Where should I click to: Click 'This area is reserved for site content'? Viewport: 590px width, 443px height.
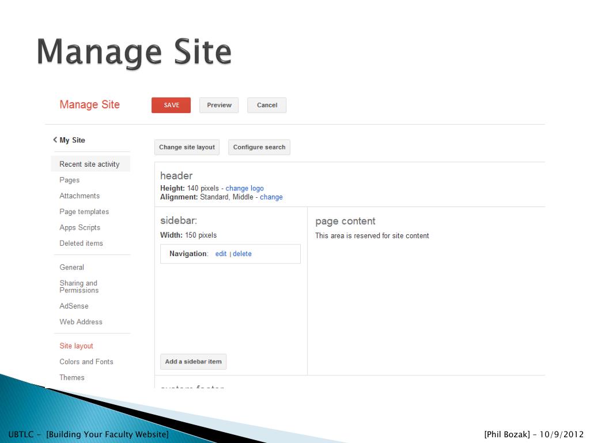point(372,236)
